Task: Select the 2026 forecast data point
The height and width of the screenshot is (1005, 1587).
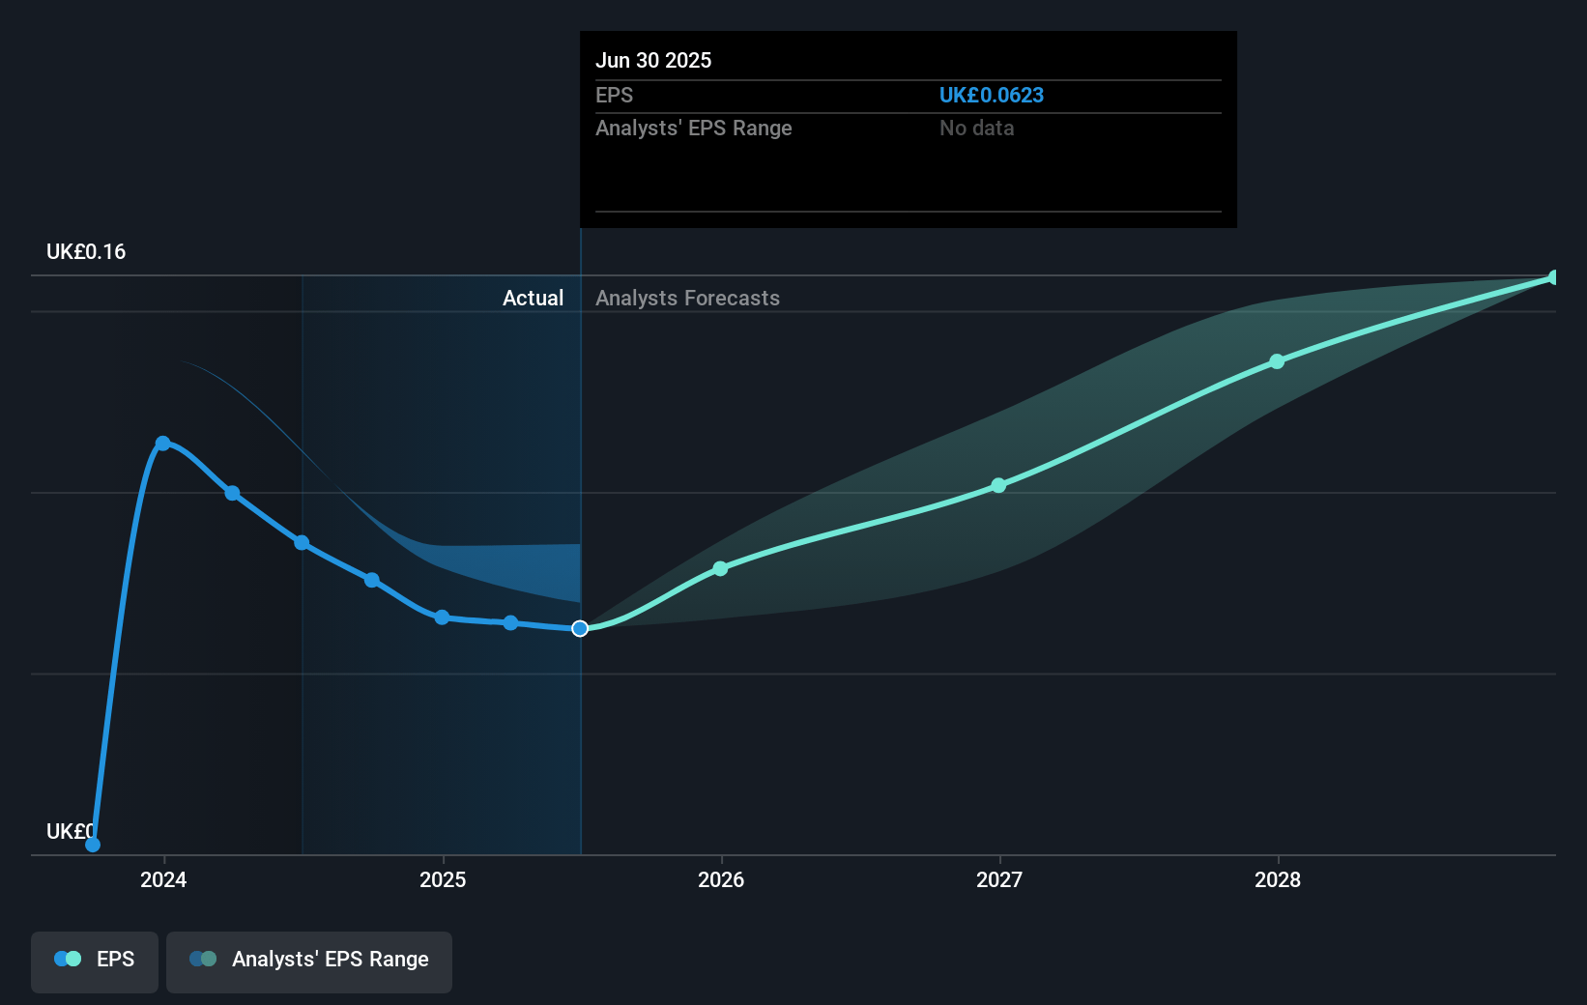Action: coord(720,568)
